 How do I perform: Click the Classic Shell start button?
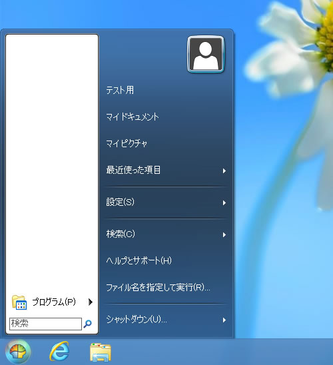(x=18, y=352)
